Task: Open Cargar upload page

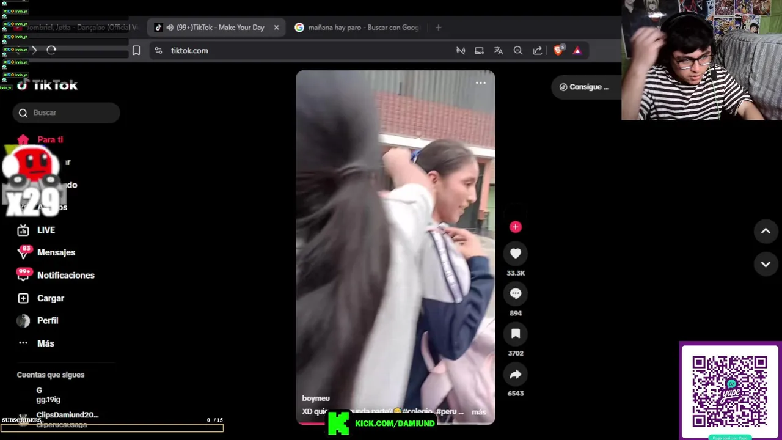Action: point(51,298)
